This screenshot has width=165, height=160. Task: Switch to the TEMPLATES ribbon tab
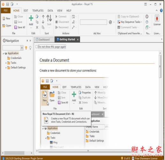click(38, 11)
